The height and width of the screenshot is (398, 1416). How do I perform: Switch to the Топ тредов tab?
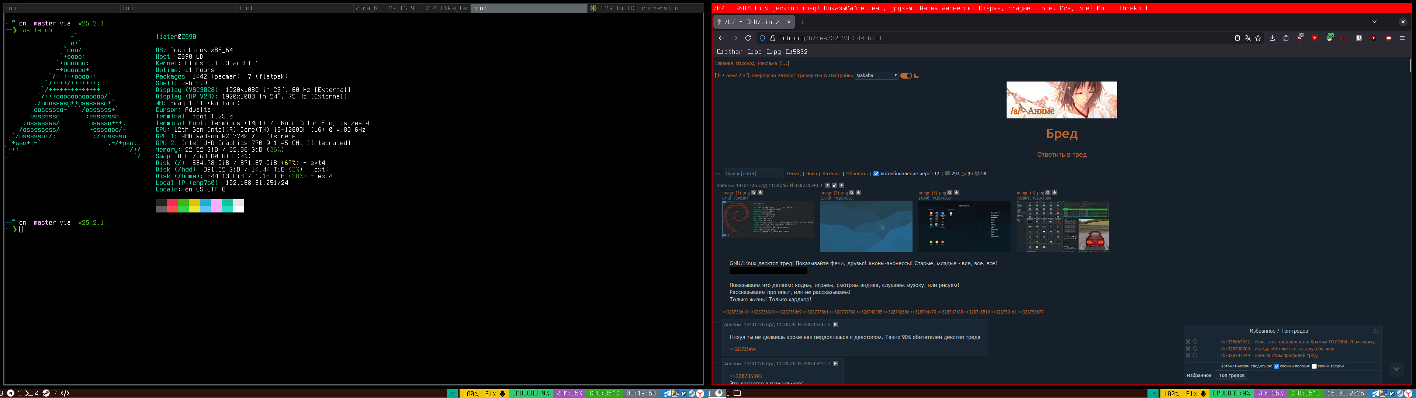point(1231,375)
